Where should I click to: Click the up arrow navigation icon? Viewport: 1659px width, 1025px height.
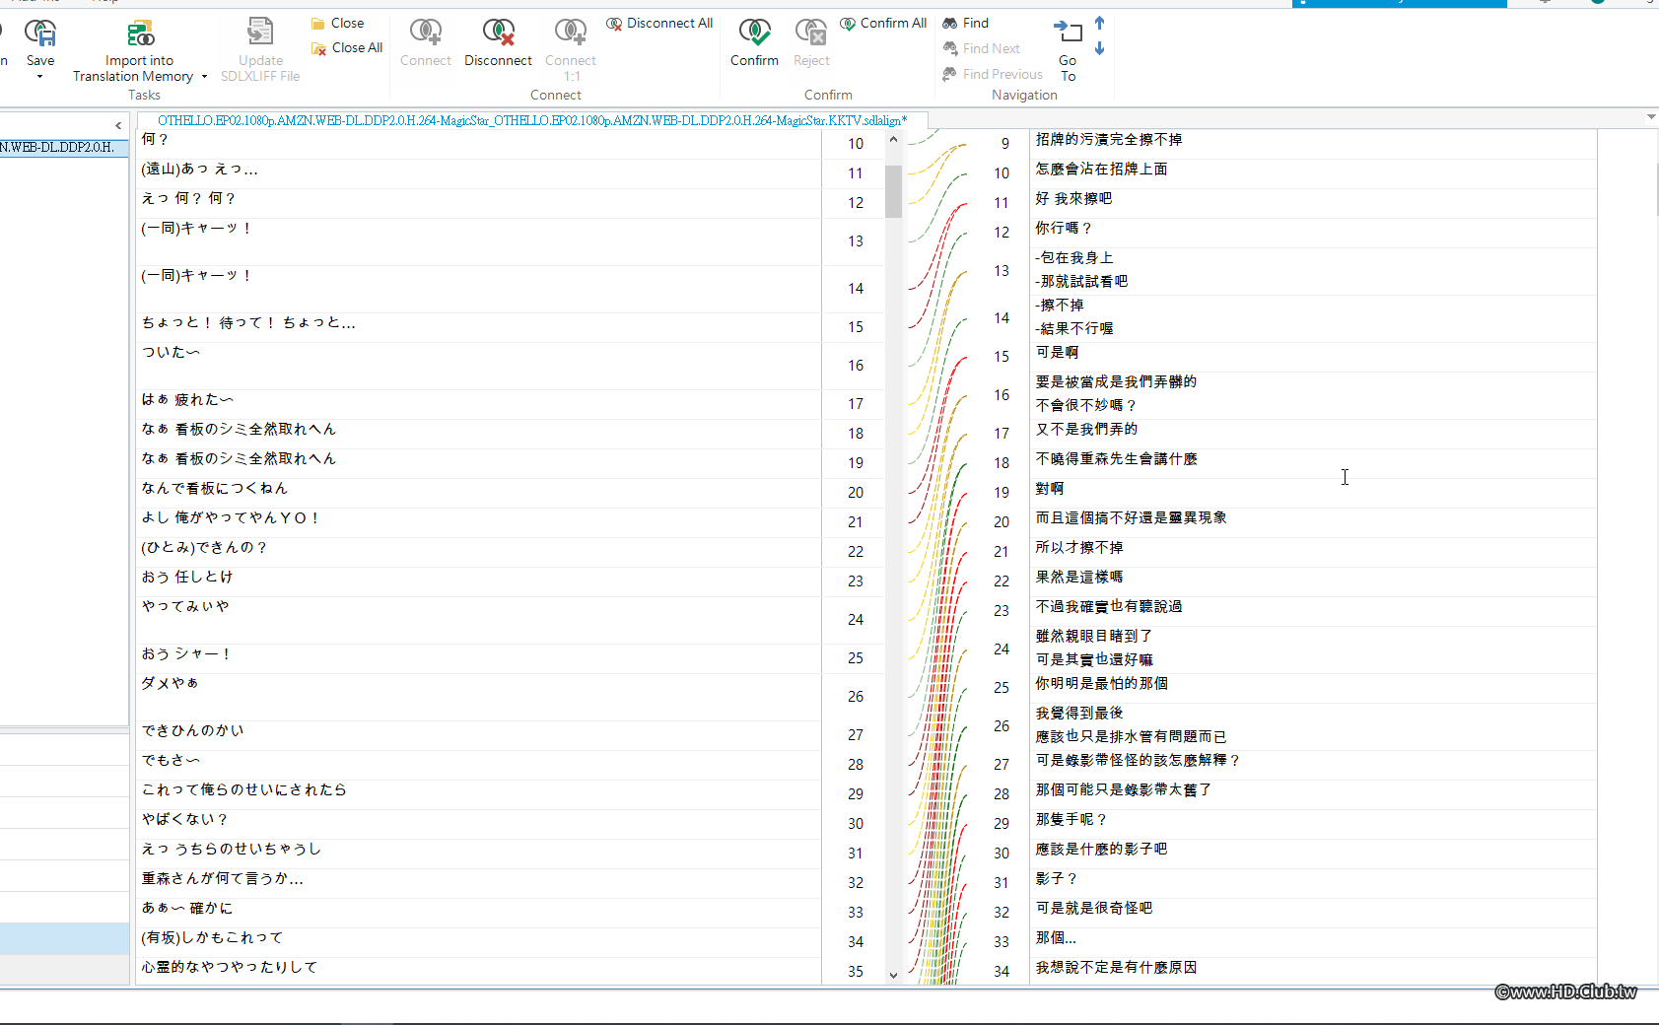coord(1100,23)
